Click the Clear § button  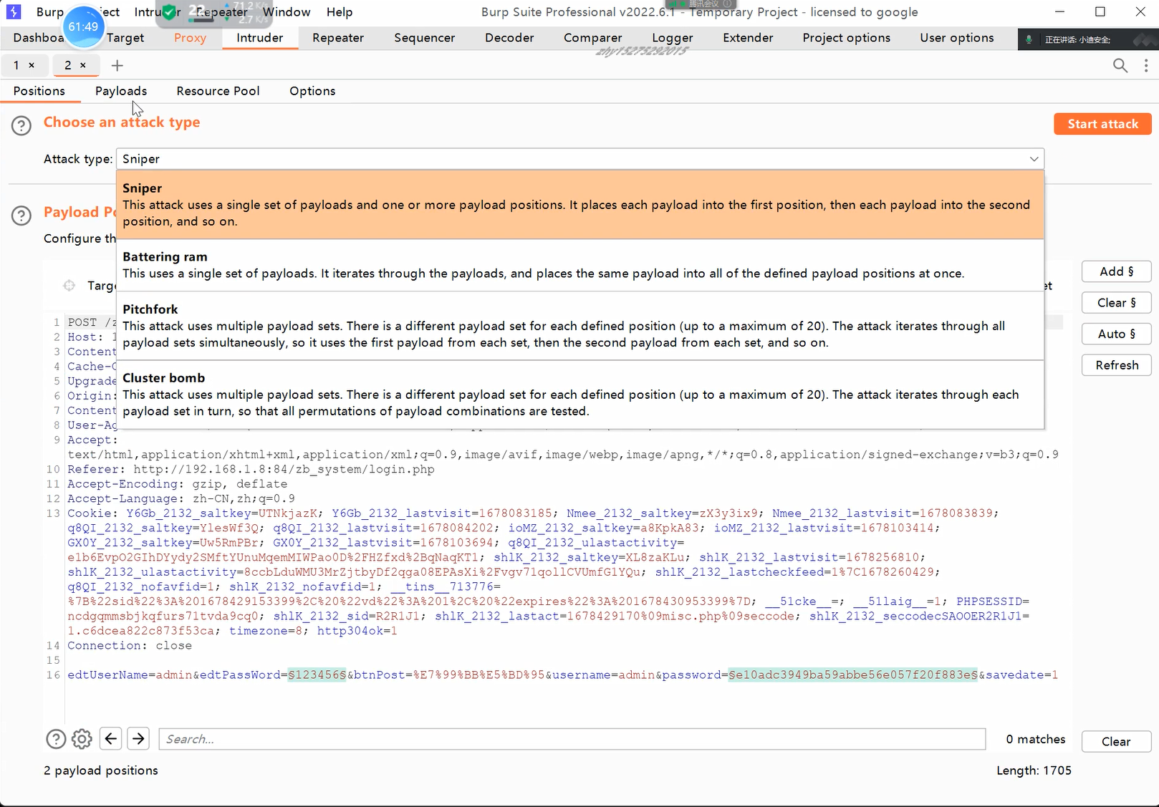(x=1116, y=303)
